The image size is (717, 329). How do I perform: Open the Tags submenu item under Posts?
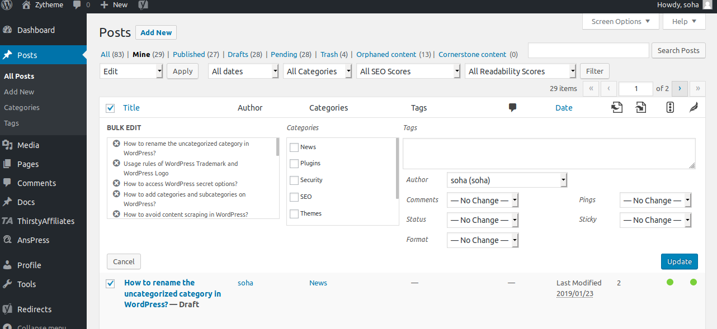pos(11,123)
